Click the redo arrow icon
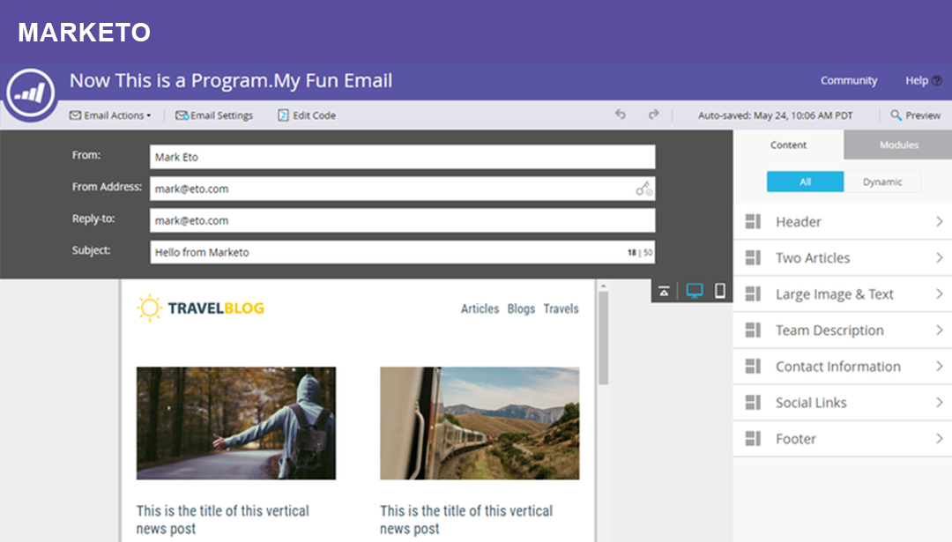This screenshot has width=952, height=542. pyautogui.click(x=653, y=115)
